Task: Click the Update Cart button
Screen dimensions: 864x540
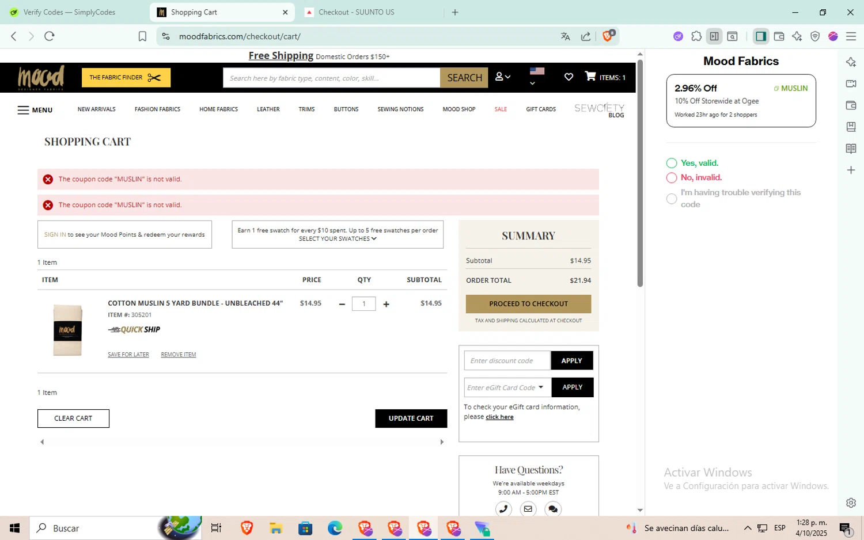Action: [x=411, y=419]
